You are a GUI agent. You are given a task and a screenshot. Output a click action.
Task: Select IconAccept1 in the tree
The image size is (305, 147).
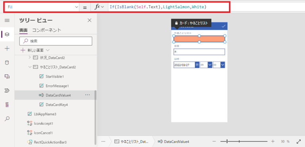coord(43,124)
